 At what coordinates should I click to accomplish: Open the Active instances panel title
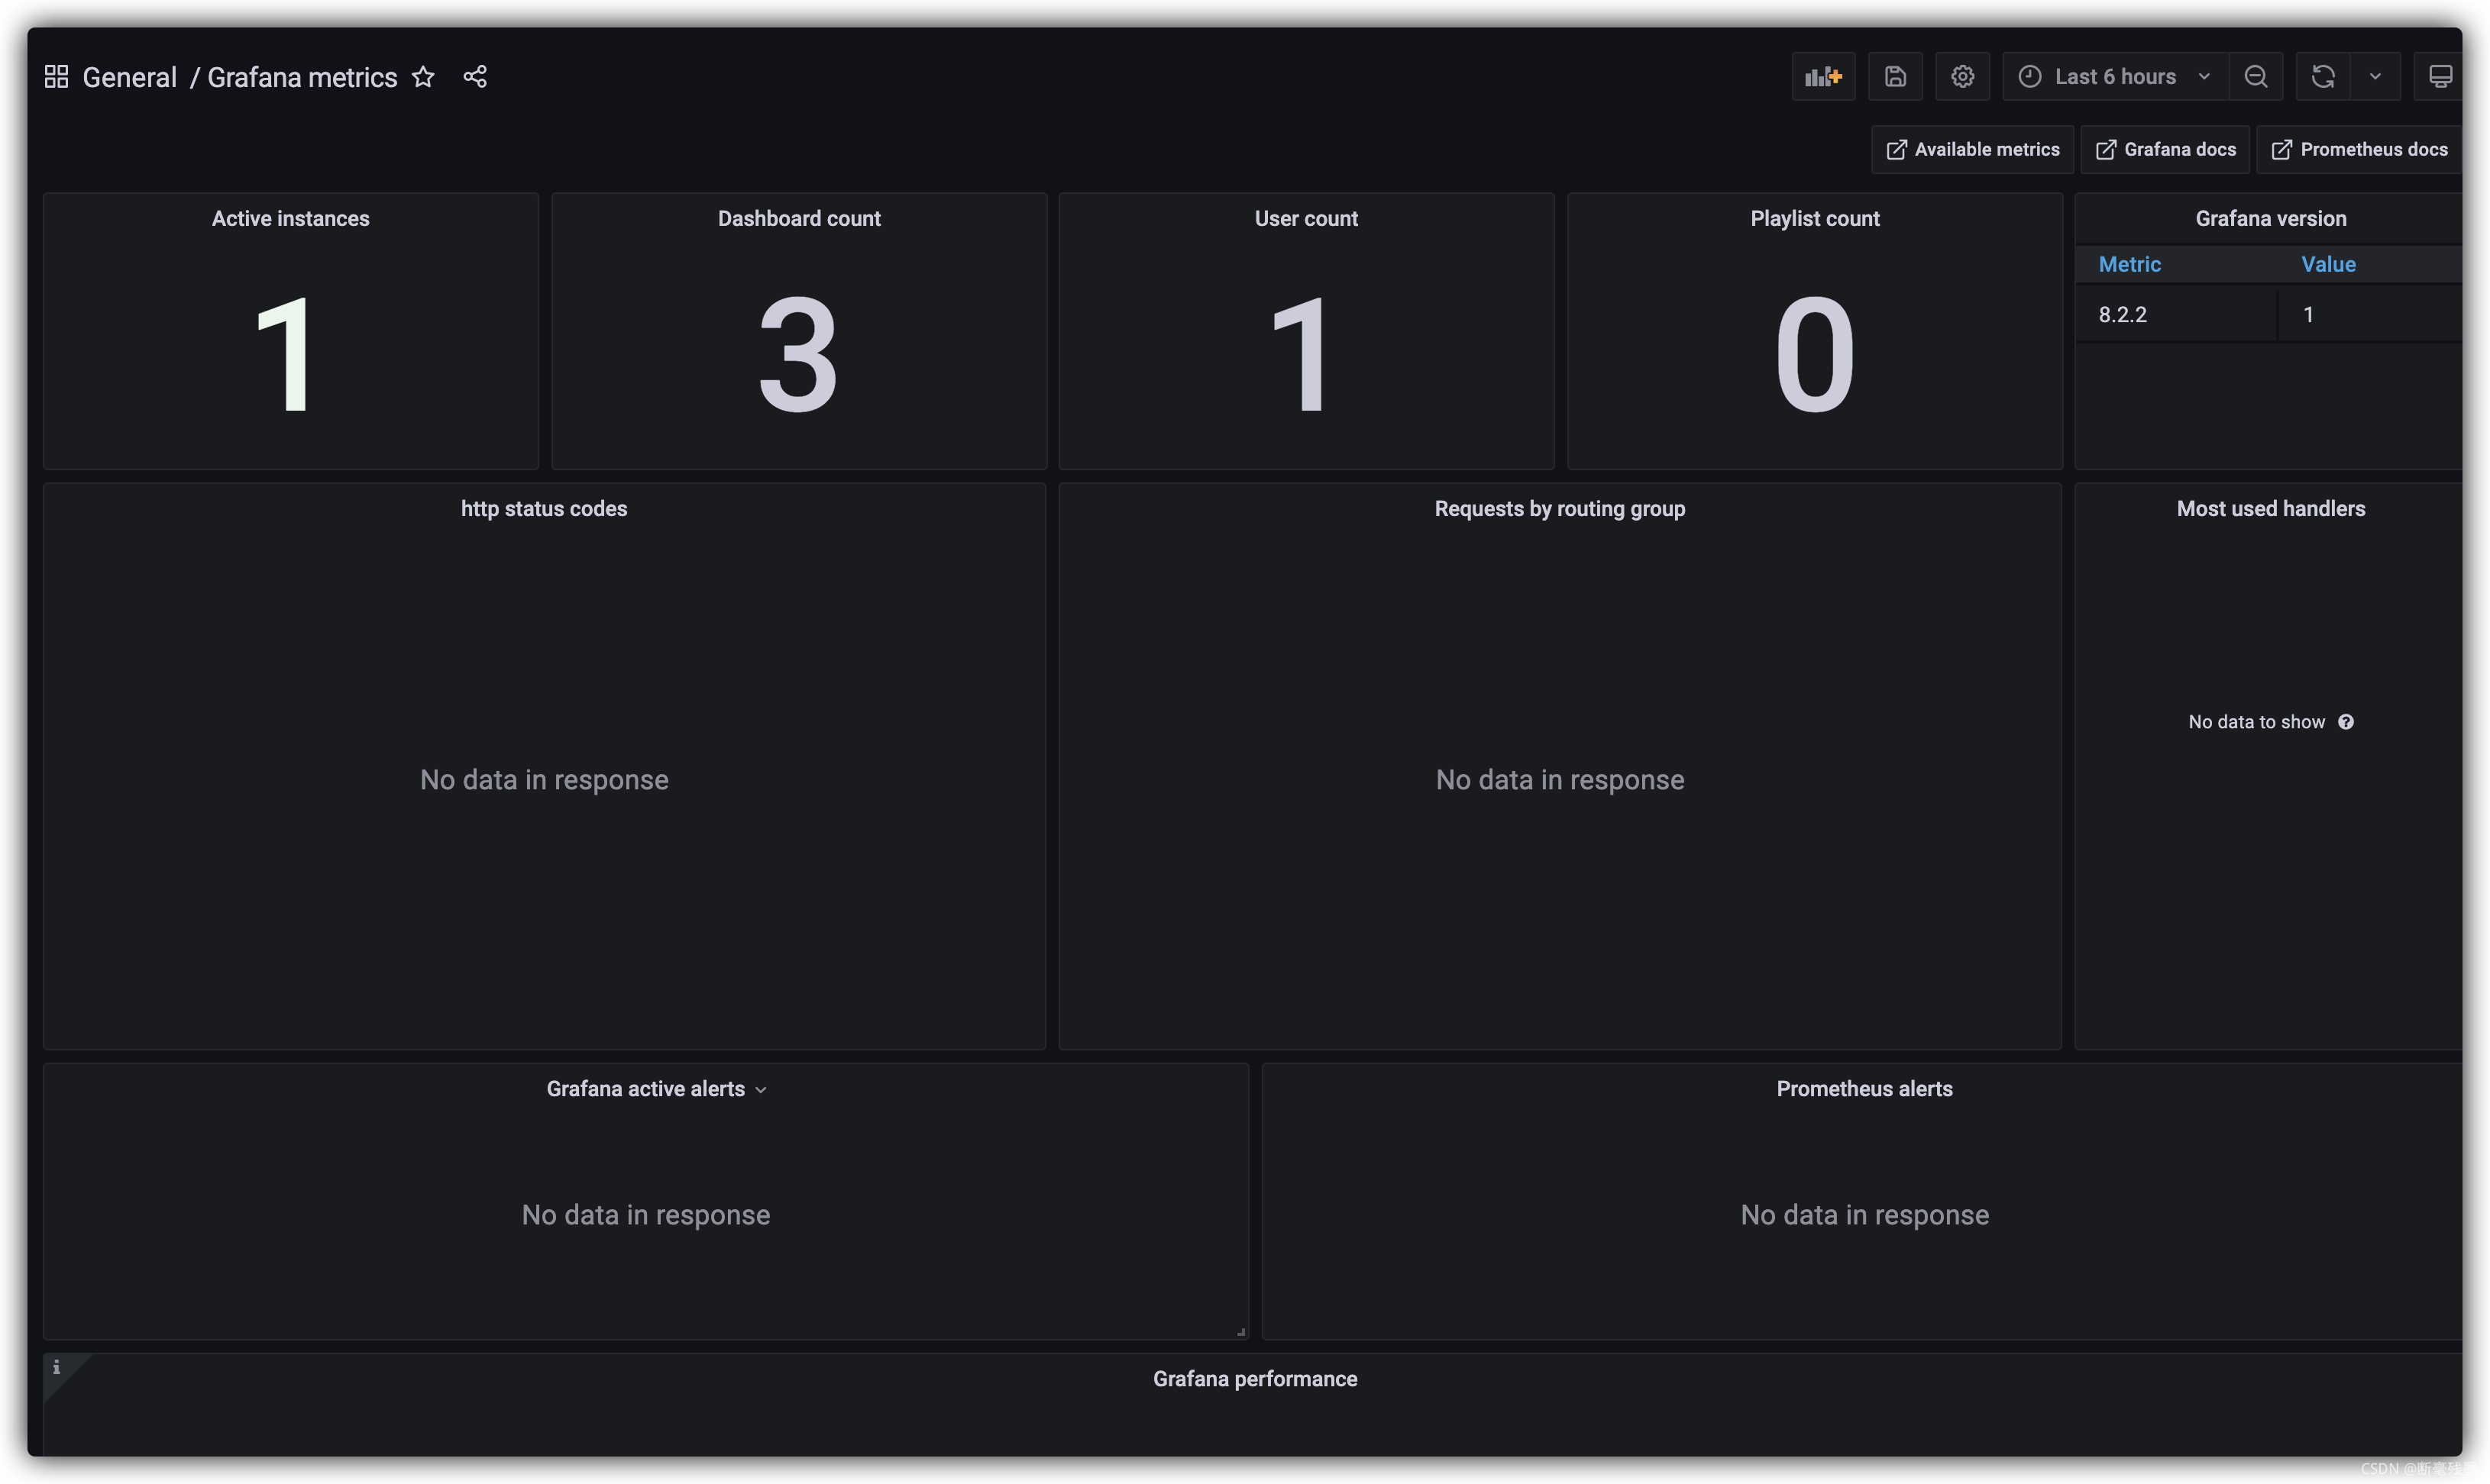click(290, 218)
